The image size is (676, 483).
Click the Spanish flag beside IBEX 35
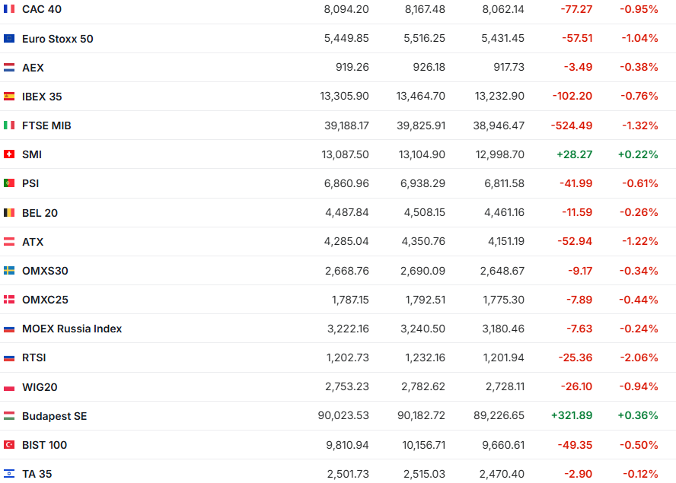tap(9, 97)
